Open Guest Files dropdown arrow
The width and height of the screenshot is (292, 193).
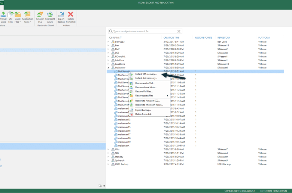click(x=20, y=22)
